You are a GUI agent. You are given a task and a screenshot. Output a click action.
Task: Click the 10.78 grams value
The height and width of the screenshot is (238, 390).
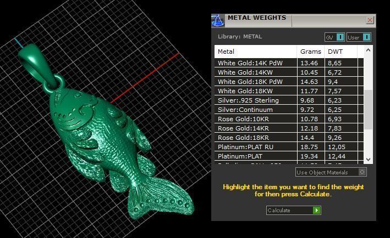[x=309, y=119]
